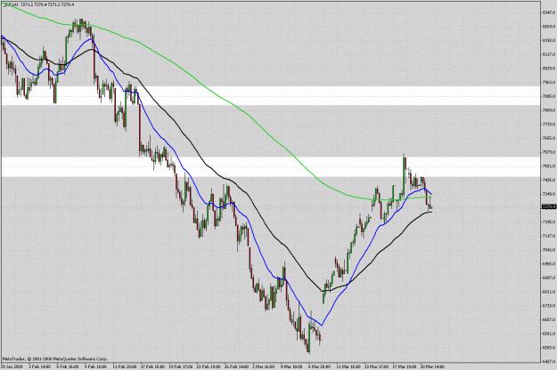Screen dimensions: 557x370
Task: Click the 2 Feb 14:00 time label
Action: [x=39, y=366]
